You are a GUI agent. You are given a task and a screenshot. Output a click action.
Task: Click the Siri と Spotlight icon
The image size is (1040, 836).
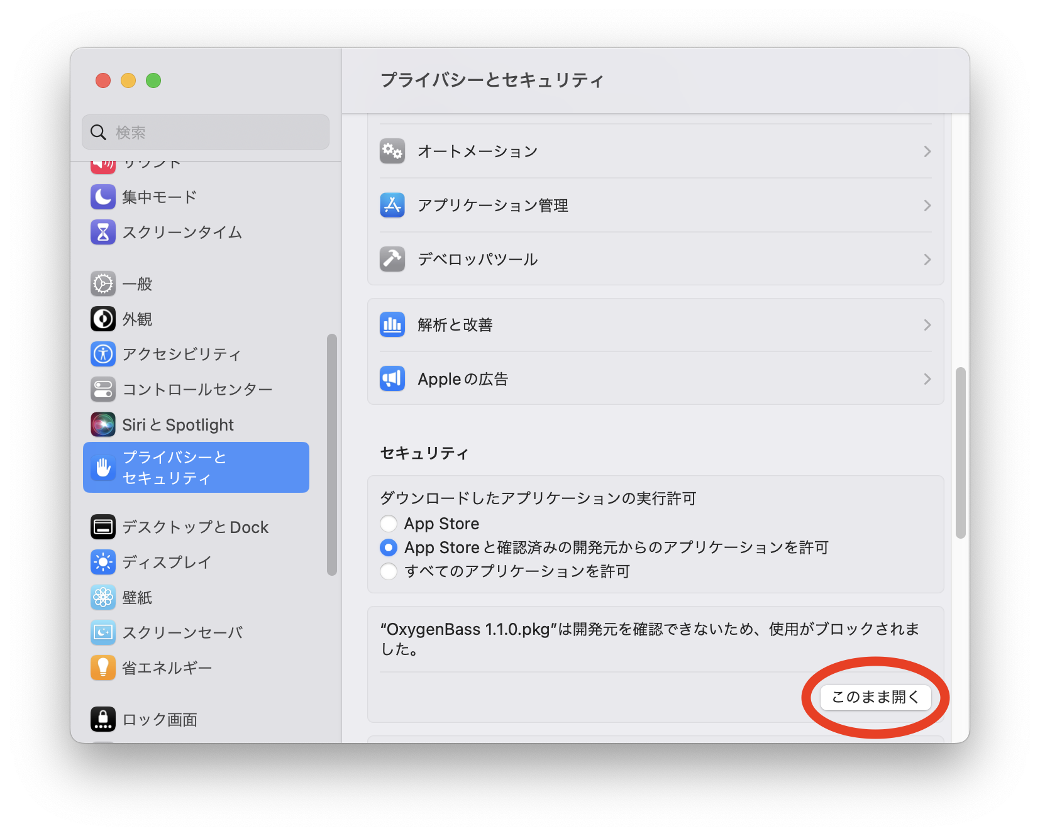coord(103,424)
